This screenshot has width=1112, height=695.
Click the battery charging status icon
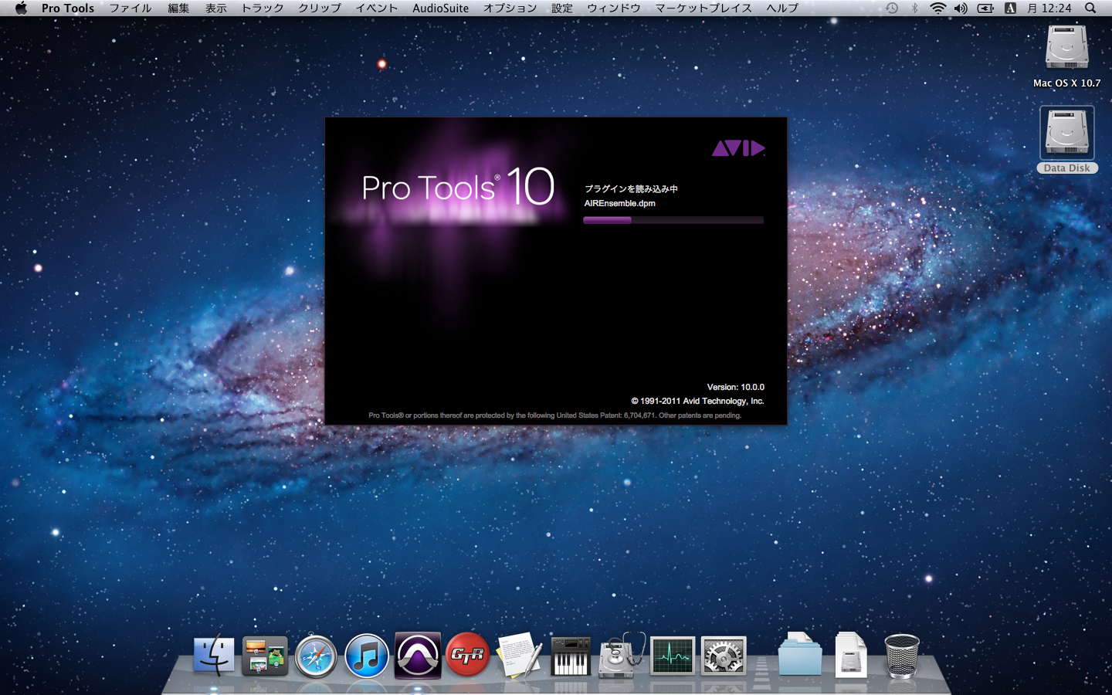(x=985, y=8)
